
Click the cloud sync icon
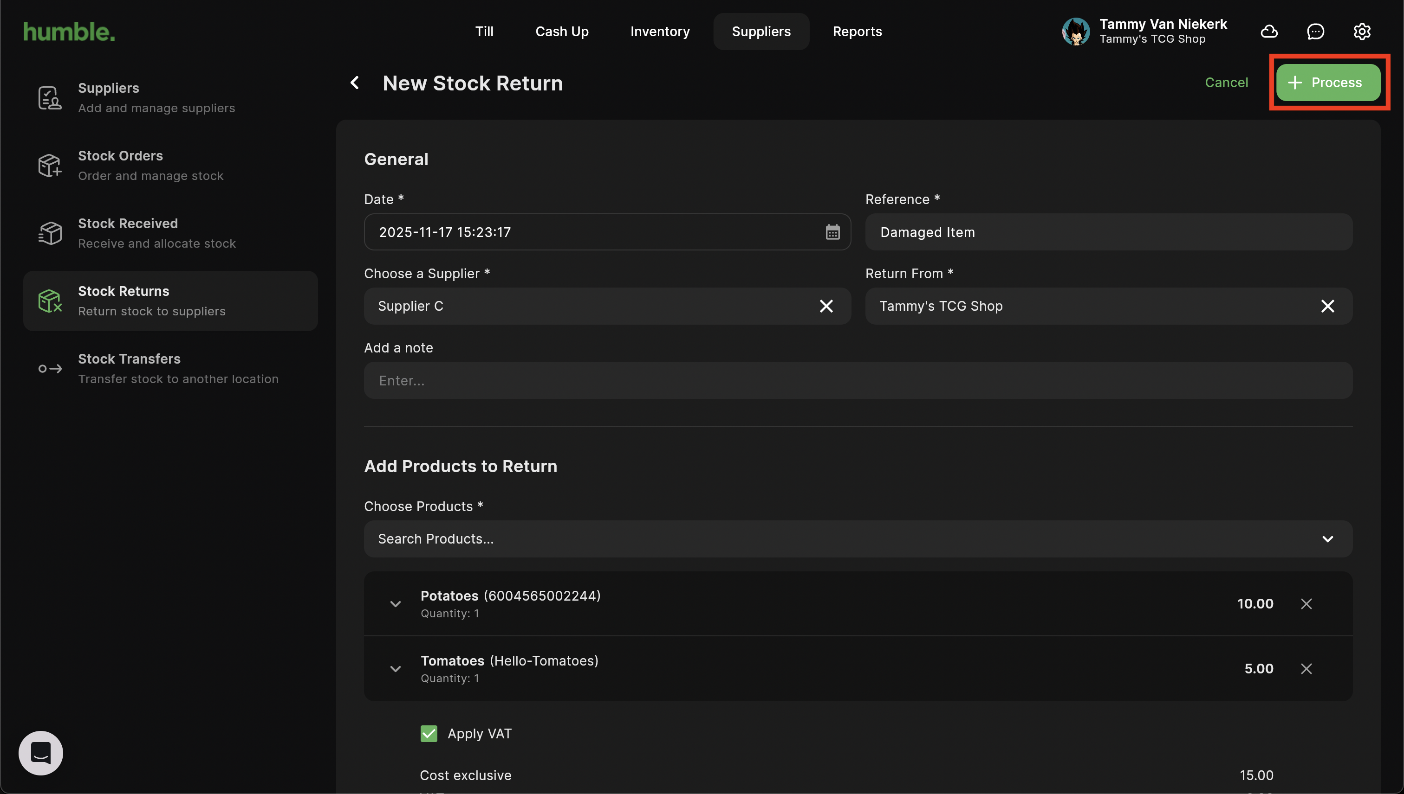(x=1268, y=32)
